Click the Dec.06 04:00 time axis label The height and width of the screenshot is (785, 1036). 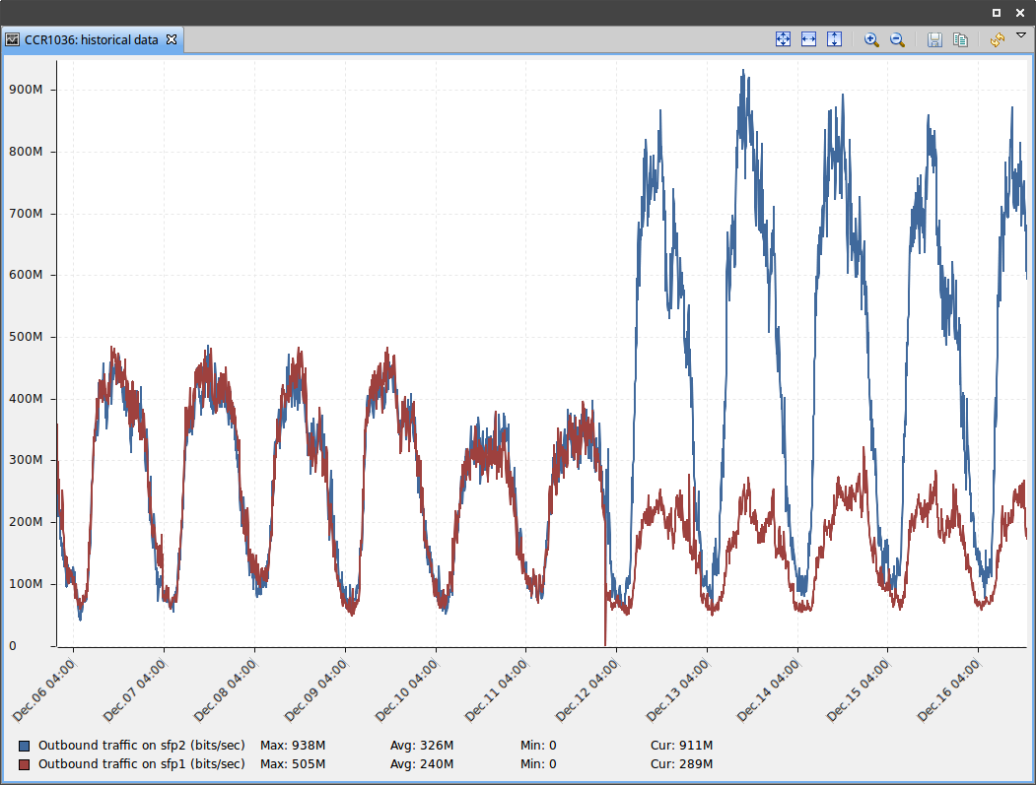[x=44, y=690]
